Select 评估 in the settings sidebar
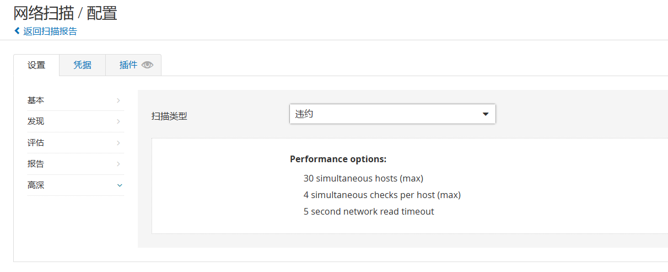The height and width of the screenshot is (272, 668). tap(76, 143)
